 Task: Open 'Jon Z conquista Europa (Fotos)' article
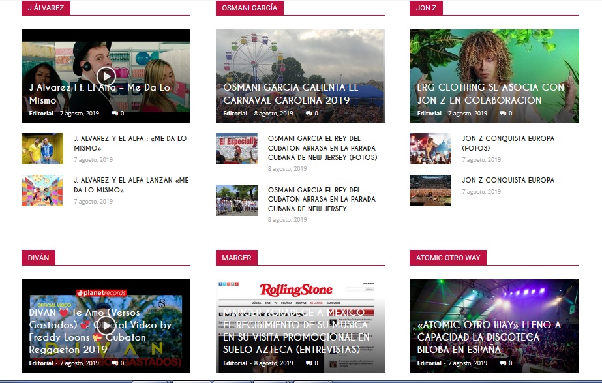[x=508, y=144]
